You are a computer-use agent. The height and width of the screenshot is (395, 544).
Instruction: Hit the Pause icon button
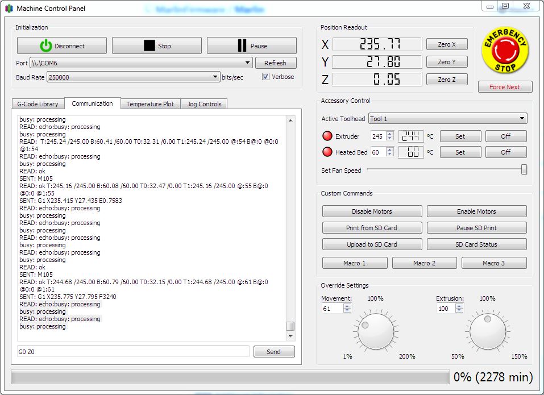[252, 45]
